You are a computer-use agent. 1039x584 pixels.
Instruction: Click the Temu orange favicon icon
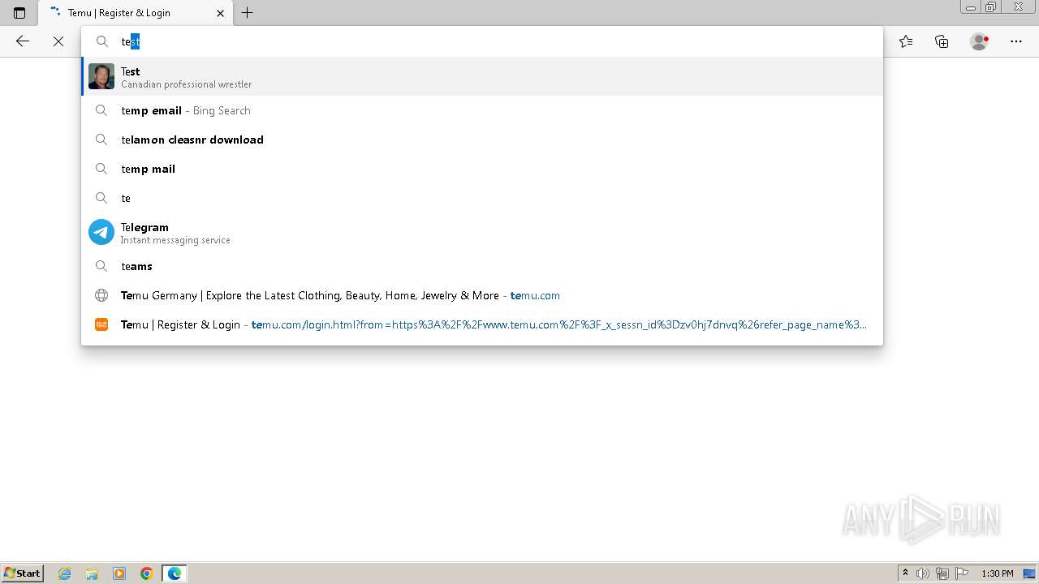tap(101, 324)
